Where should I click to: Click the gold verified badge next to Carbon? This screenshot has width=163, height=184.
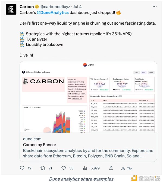coord(37,7)
